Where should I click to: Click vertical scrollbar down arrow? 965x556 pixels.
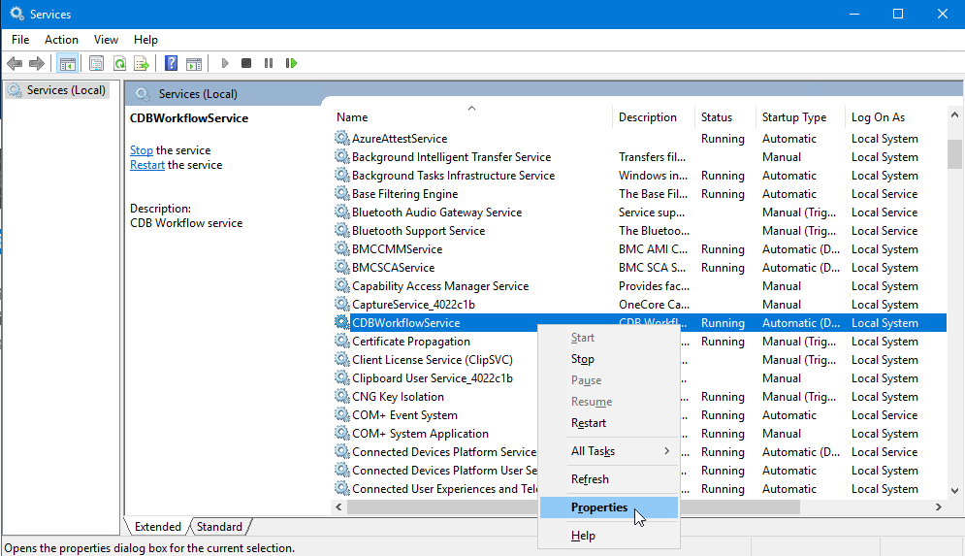[x=954, y=491]
